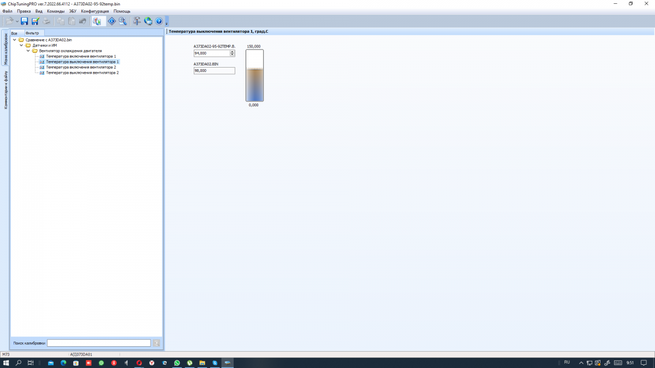The image size is (655, 368).
Task: Open the dropdown arrow beside Open file icon
Action: (x=17, y=21)
